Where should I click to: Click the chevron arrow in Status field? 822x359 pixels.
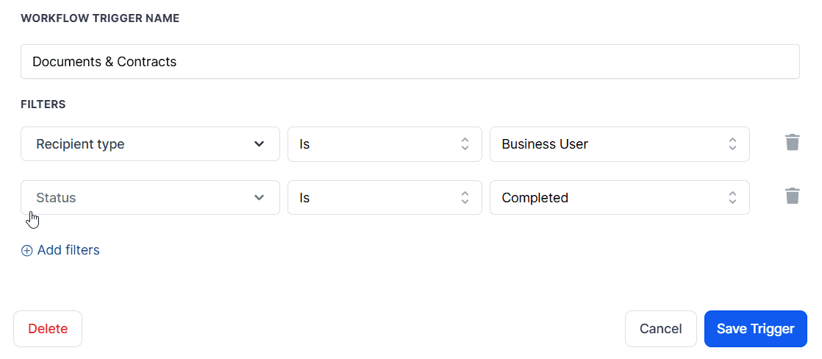pyautogui.click(x=259, y=197)
